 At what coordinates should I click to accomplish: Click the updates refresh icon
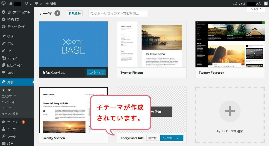[x=26, y=3]
